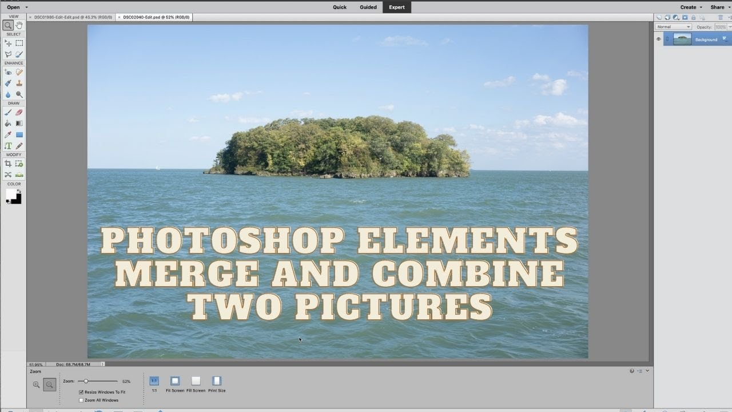Select the Red Eye Removal tool
732x412 pixels.
point(8,72)
